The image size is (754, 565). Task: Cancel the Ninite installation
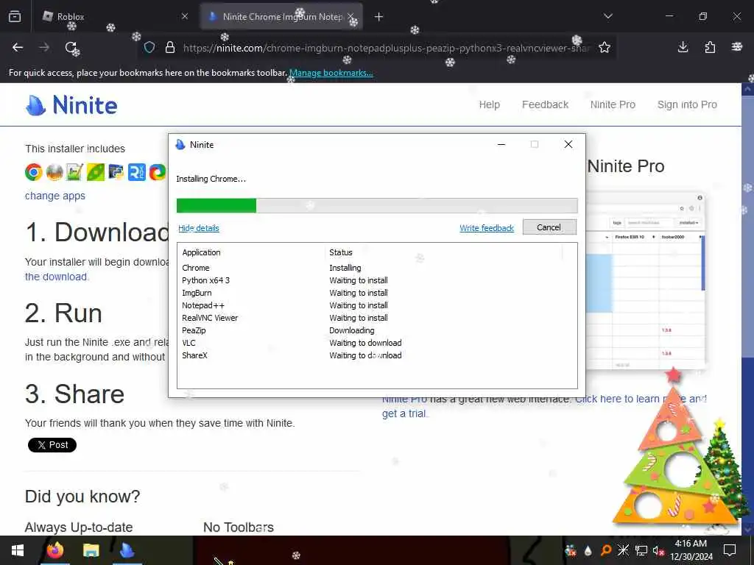coord(549,227)
